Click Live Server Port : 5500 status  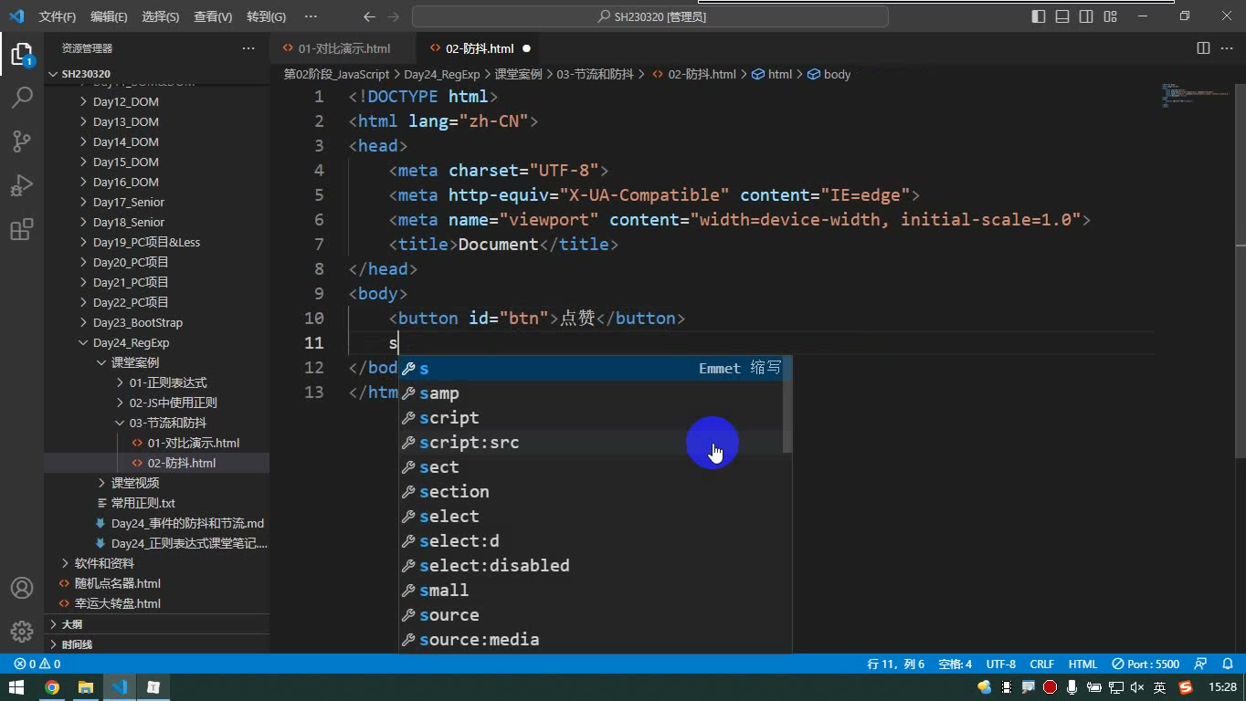pos(1146,664)
